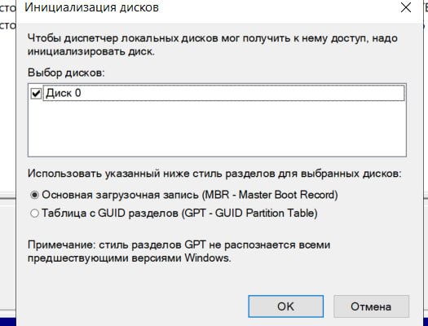This screenshot has height=326, width=428.
Task: Click the background window behind the dialog's left edge
Action: coord(7,109)
